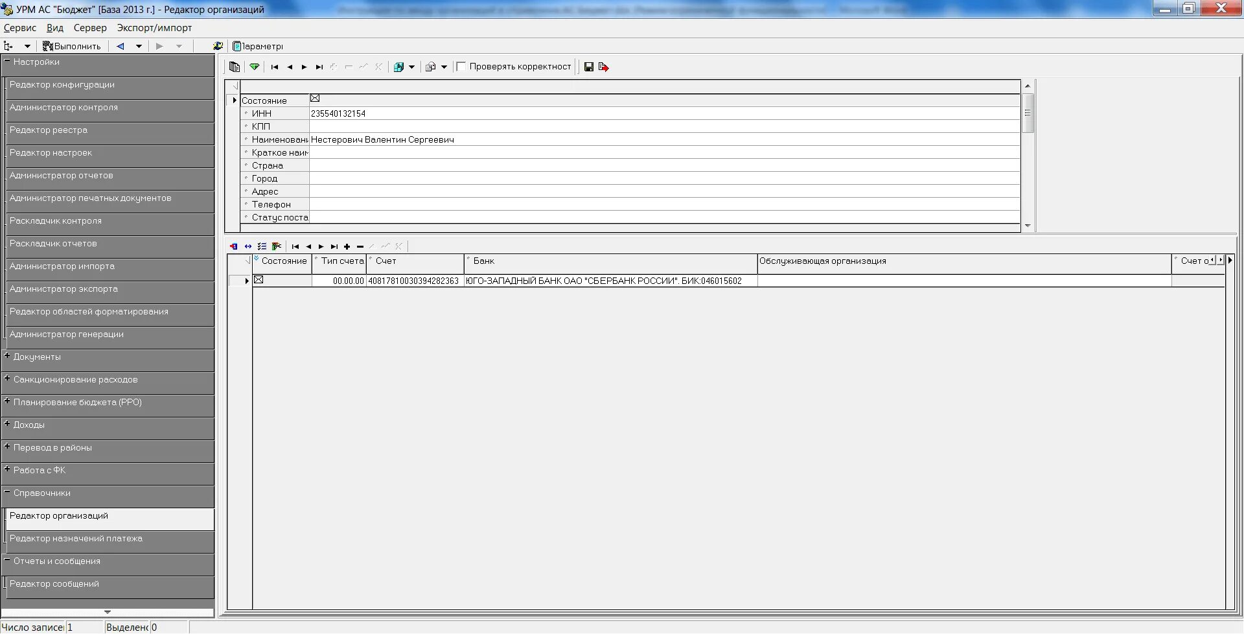
Task: Open Редактор конфигурации
Action: [x=110, y=88]
